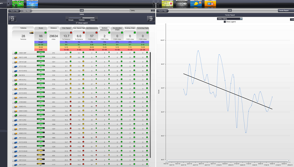The width and height of the screenshot is (294, 167).
Task: Switch to the Data View tab
Action: click(x=26, y=11)
